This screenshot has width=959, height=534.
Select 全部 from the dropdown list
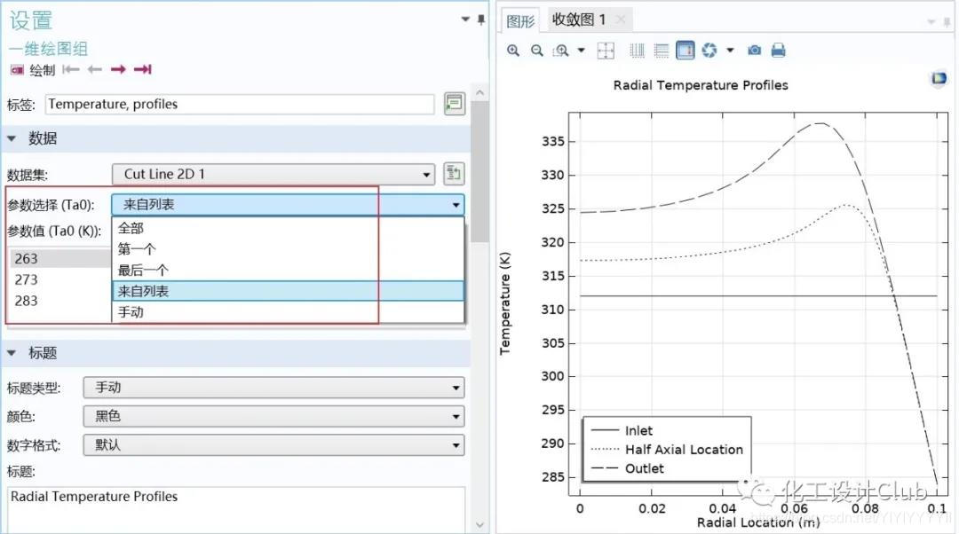(288, 228)
